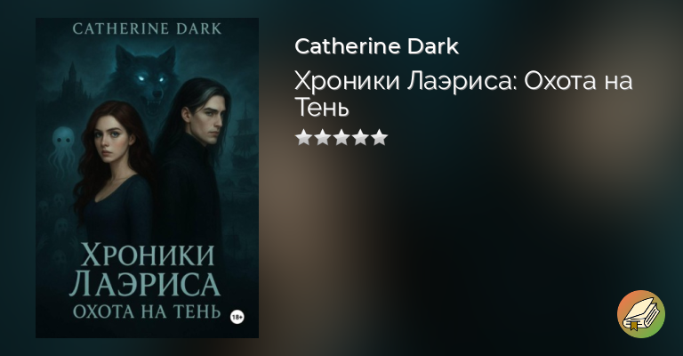
Task: Click the 18+ age rating badge
Action: (x=237, y=317)
